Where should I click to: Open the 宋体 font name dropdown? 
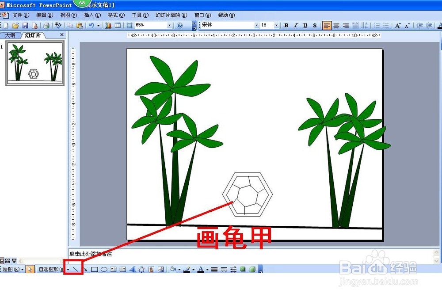coord(256,25)
